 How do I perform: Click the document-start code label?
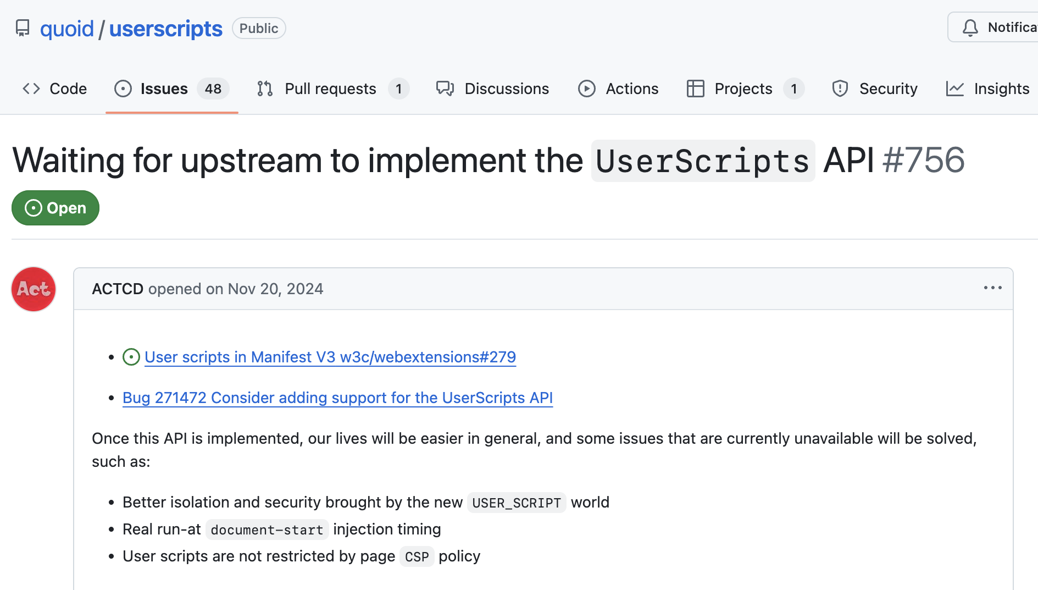tap(267, 530)
